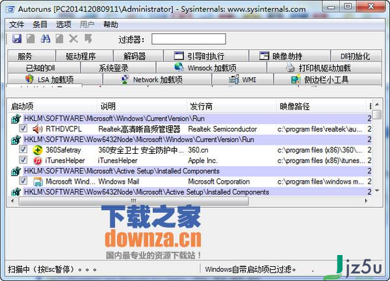Click the horizontal scrollbar left arrow

coord(12,201)
